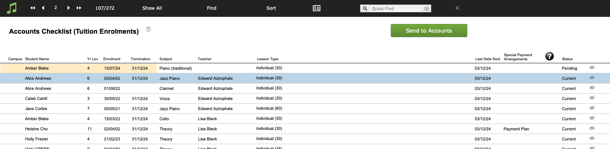Click the Pending status cell

pyautogui.click(x=569, y=68)
